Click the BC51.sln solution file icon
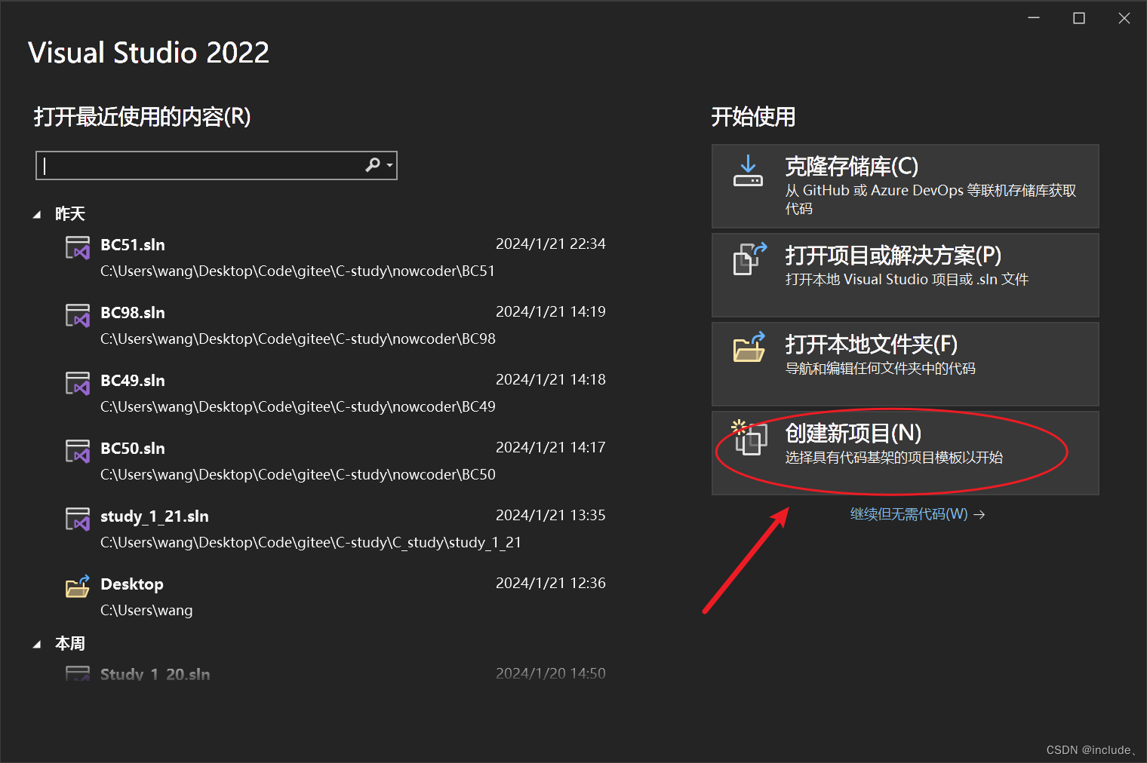Image resolution: width=1147 pixels, height=763 pixels. (78, 247)
